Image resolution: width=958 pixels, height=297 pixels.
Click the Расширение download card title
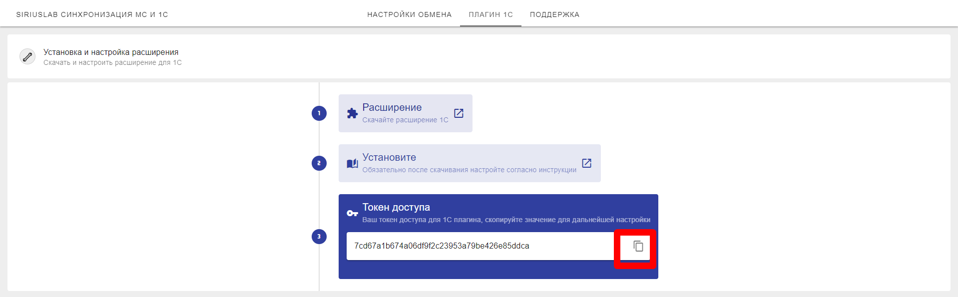pos(392,107)
